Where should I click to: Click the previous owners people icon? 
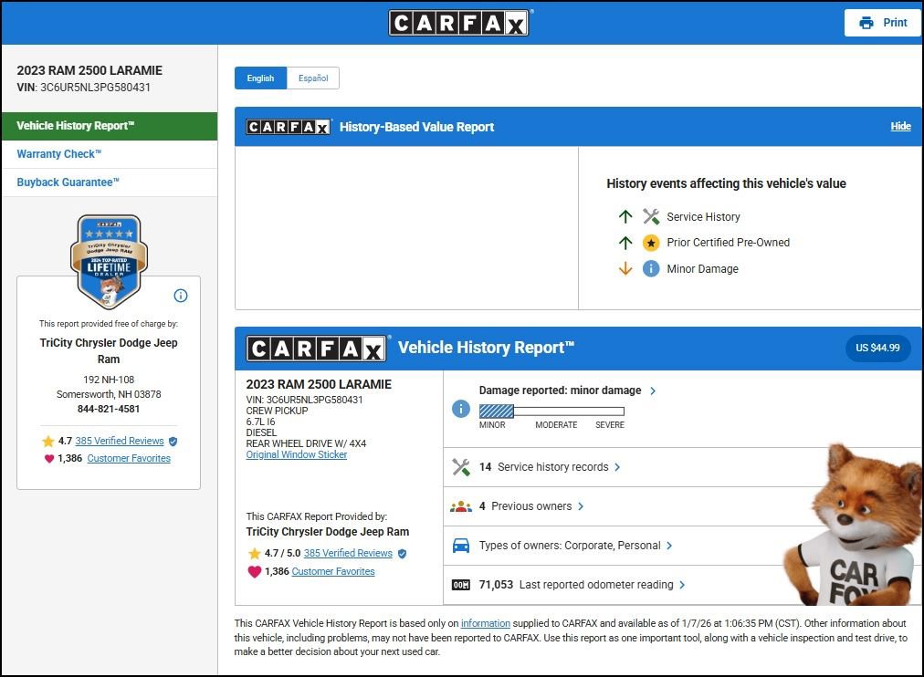pyautogui.click(x=461, y=506)
